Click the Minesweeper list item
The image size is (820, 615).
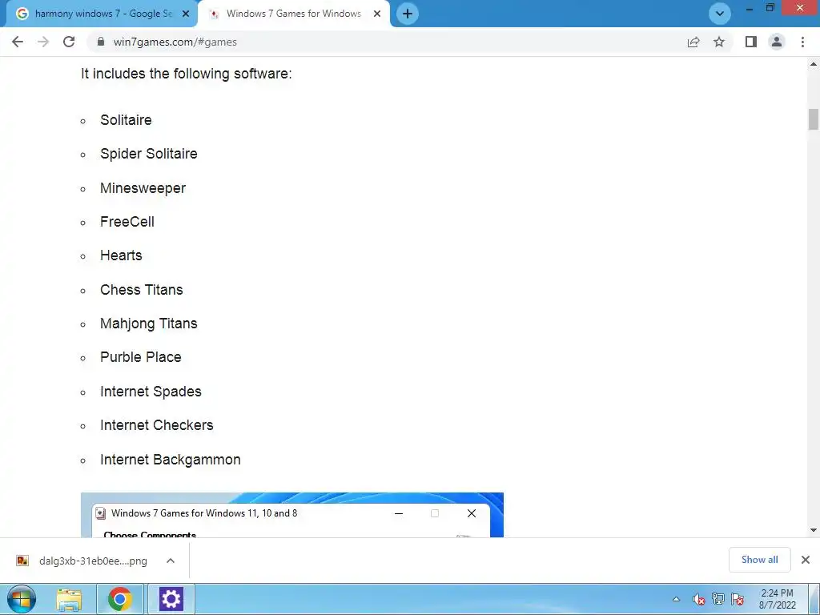pos(143,188)
